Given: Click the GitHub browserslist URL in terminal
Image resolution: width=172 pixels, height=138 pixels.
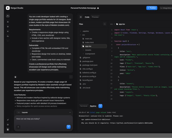Looking at the screenshot, I should [132, 123].
